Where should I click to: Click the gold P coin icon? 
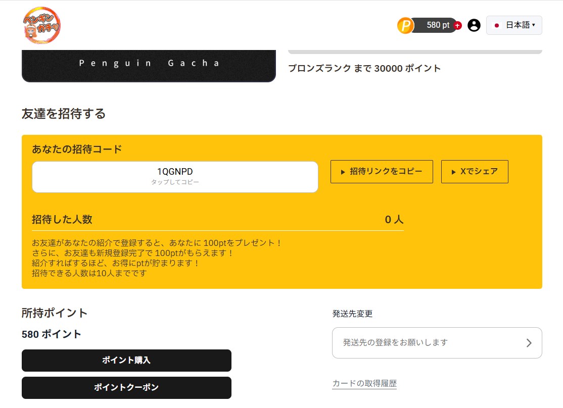[x=405, y=25]
